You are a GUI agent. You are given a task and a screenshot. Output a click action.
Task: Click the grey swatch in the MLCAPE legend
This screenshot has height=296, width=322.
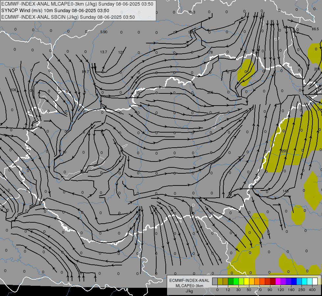coord(215,281)
